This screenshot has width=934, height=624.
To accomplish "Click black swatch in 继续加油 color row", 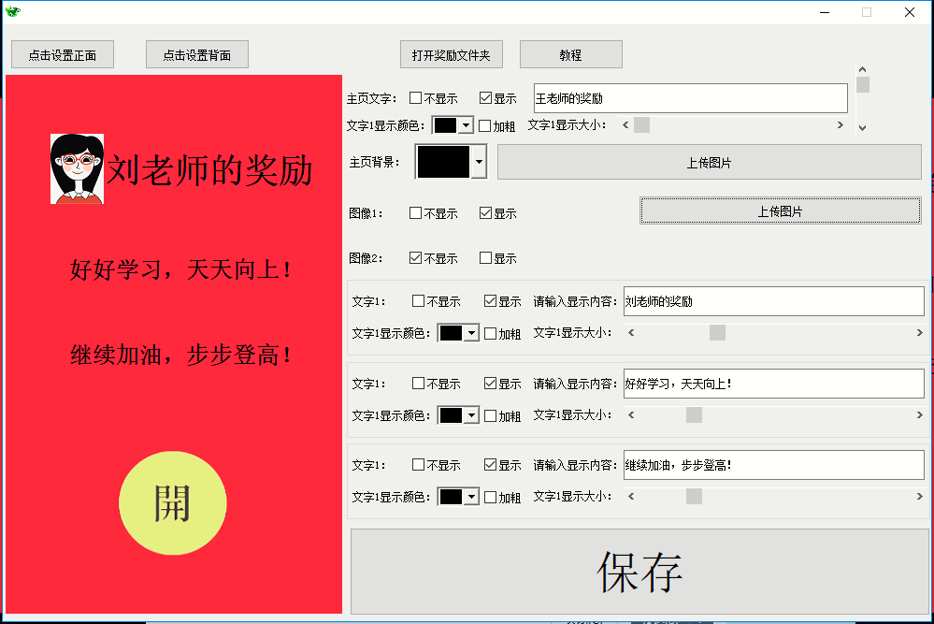I will click(x=451, y=497).
